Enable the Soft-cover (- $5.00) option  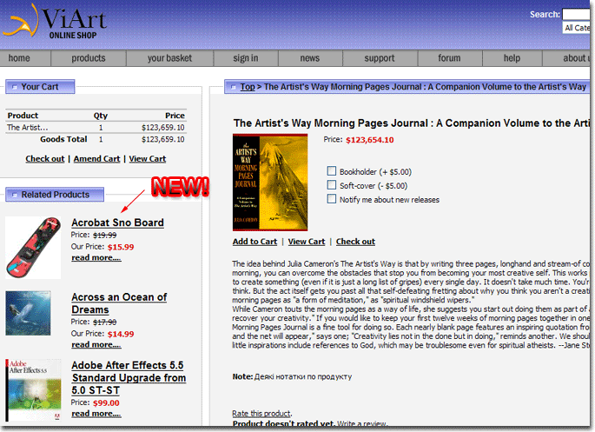pos(331,185)
